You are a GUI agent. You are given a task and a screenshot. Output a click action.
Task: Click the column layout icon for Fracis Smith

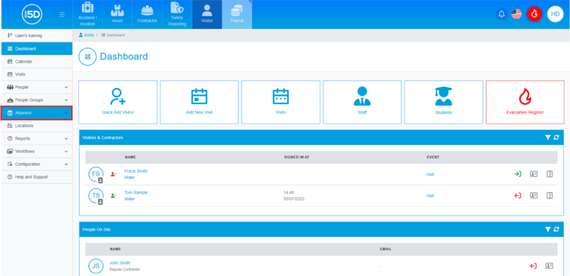click(x=550, y=174)
